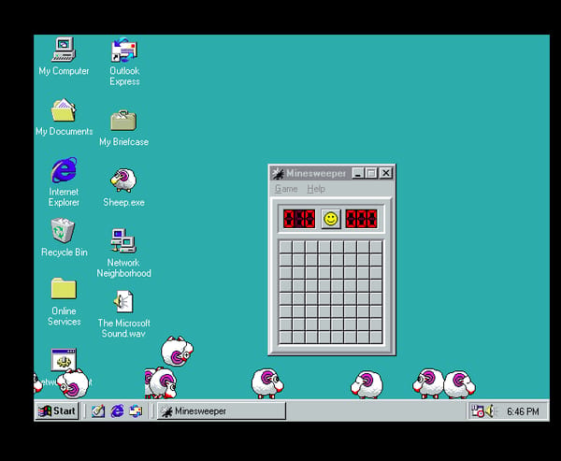Click the Show Desktop quick launch icon
Image resolution: width=561 pixels, height=461 pixels.
(x=98, y=411)
